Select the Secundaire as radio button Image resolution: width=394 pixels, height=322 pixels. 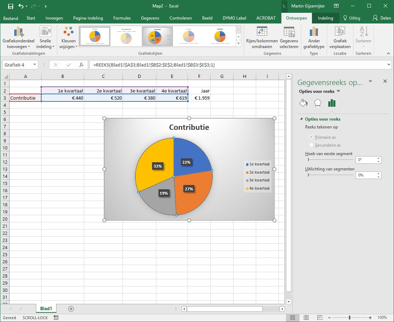tap(312, 145)
